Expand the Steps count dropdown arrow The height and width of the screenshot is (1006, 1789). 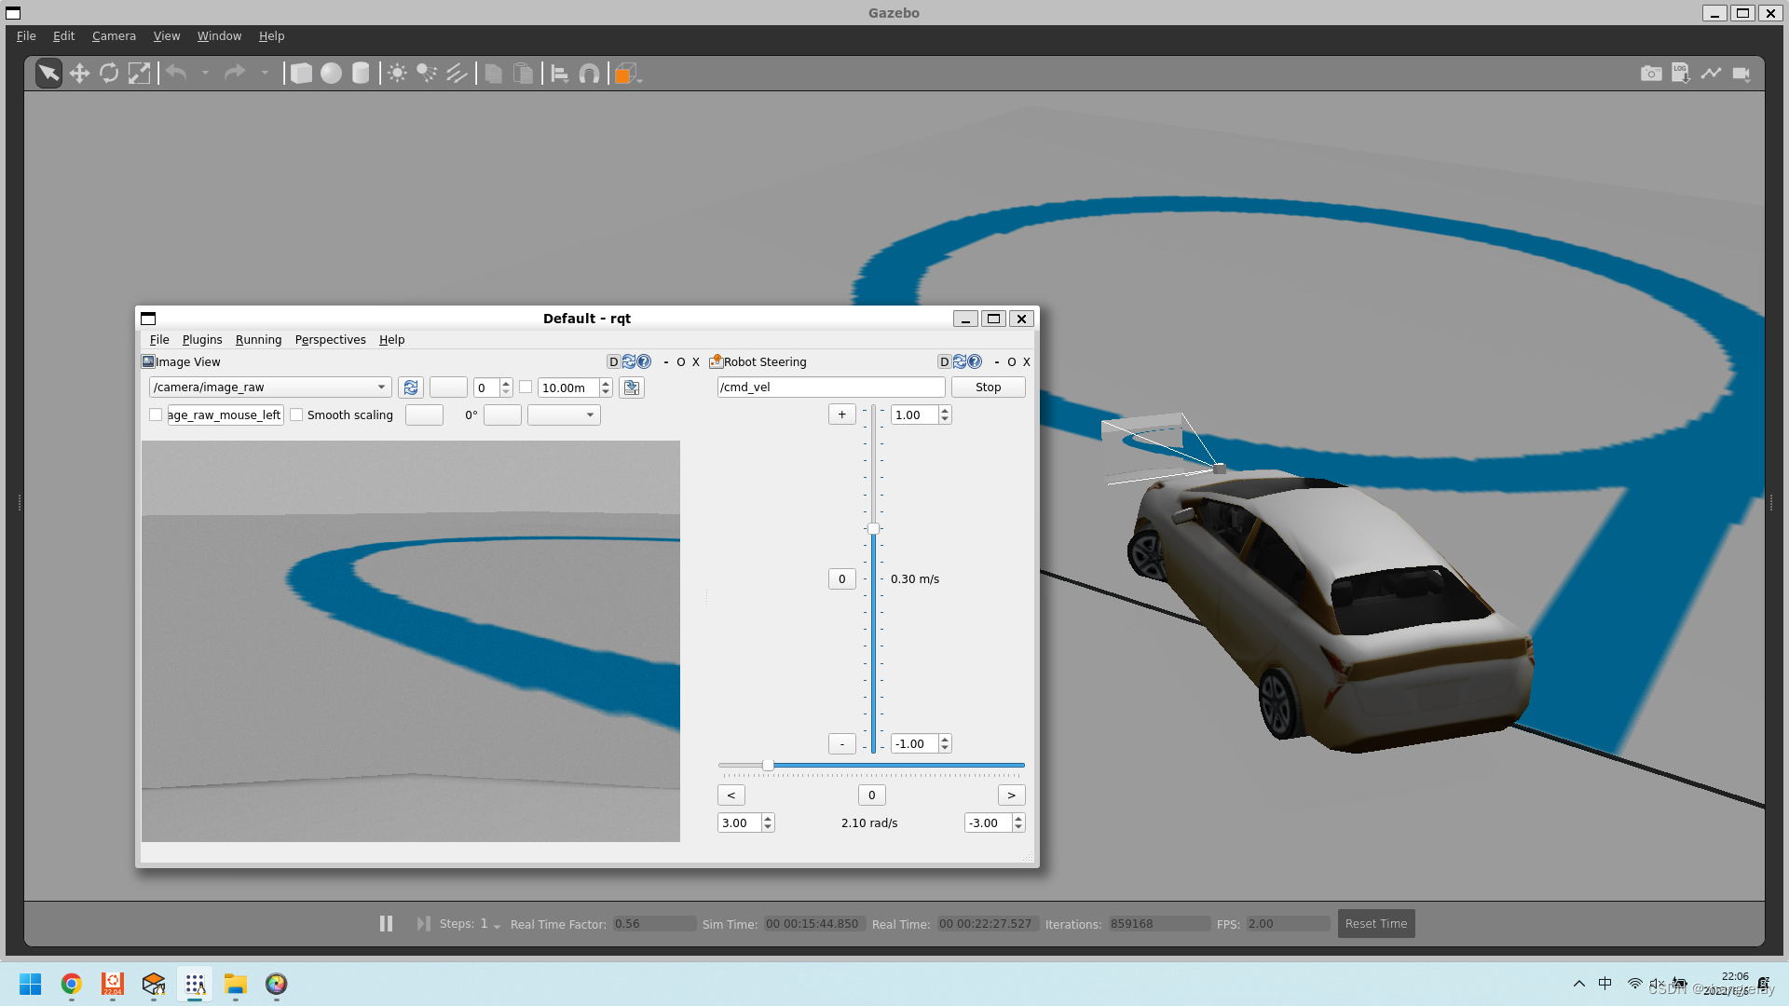click(x=497, y=926)
